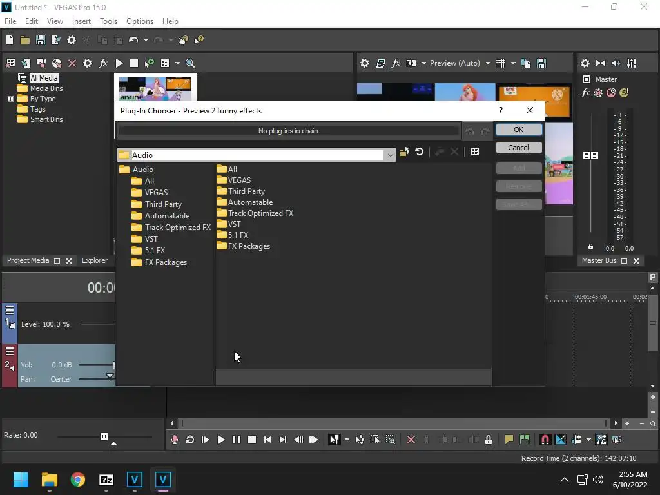Toggle the preview overlays grid icon
Image resolution: width=660 pixels, height=495 pixels.
point(500,63)
